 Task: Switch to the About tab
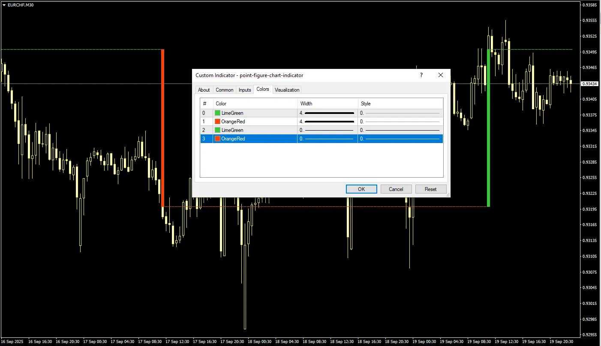point(204,90)
